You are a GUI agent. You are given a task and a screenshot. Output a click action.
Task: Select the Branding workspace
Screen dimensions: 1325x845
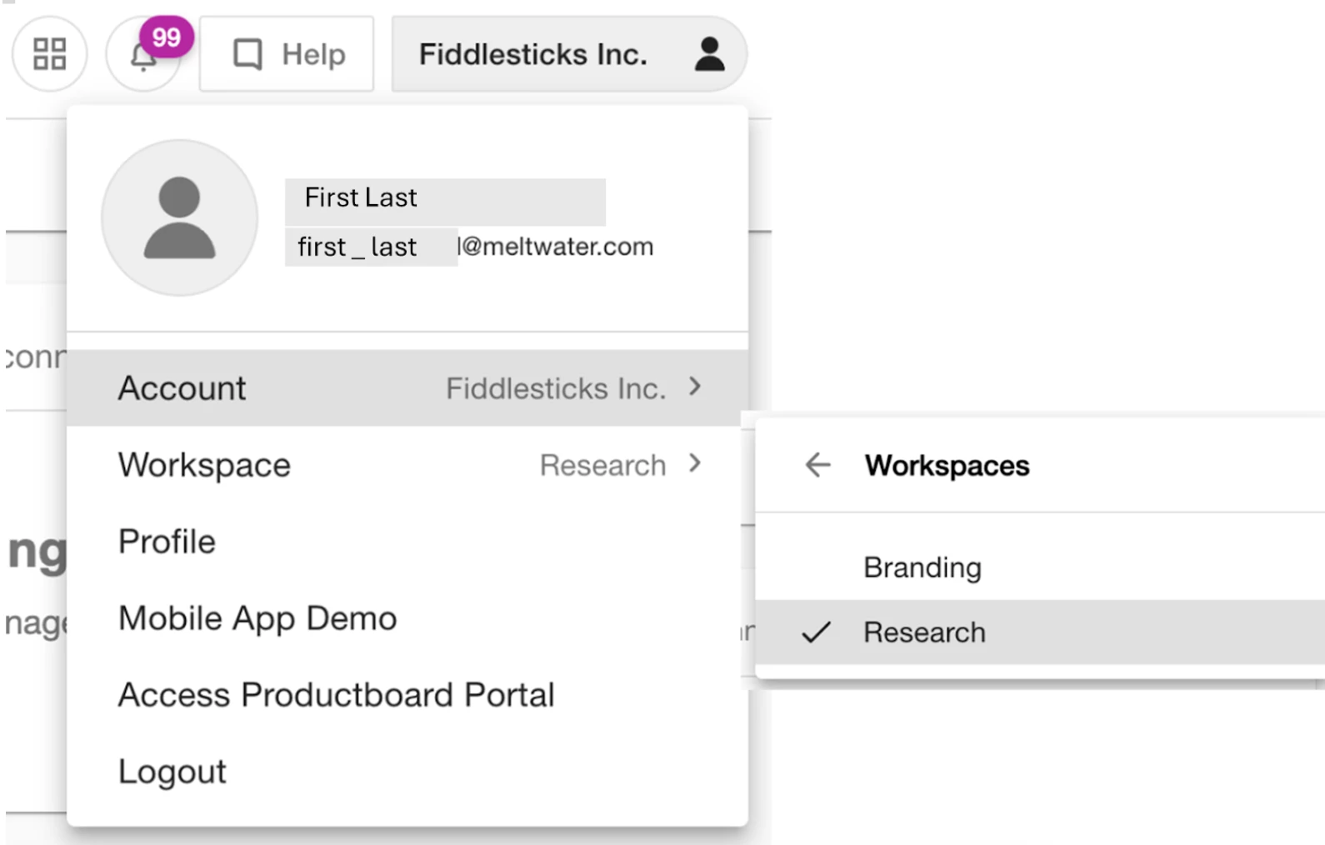(922, 567)
